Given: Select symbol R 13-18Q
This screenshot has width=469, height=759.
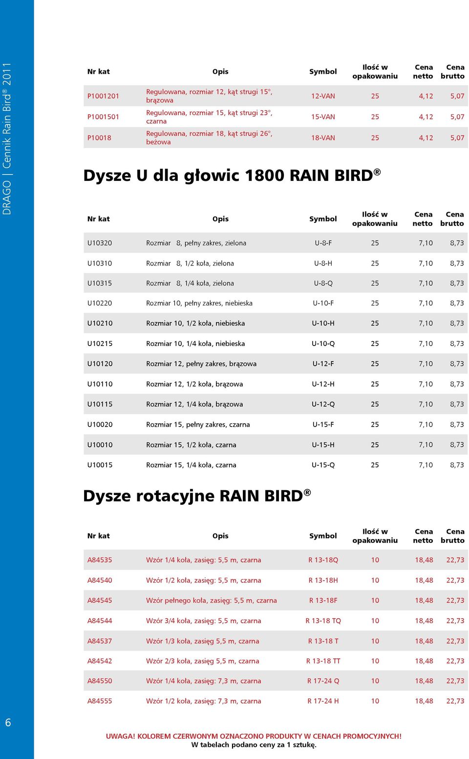Looking at the screenshot, I should pos(323,560).
